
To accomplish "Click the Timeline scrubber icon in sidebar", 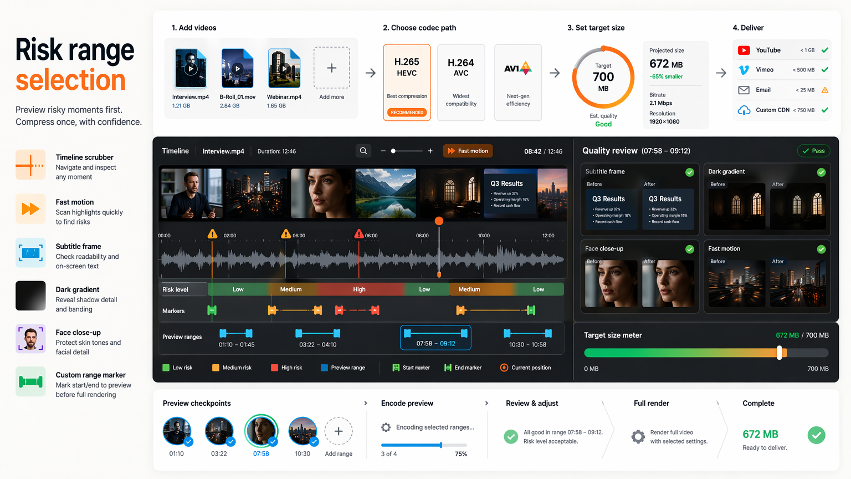I will pos(30,165).
